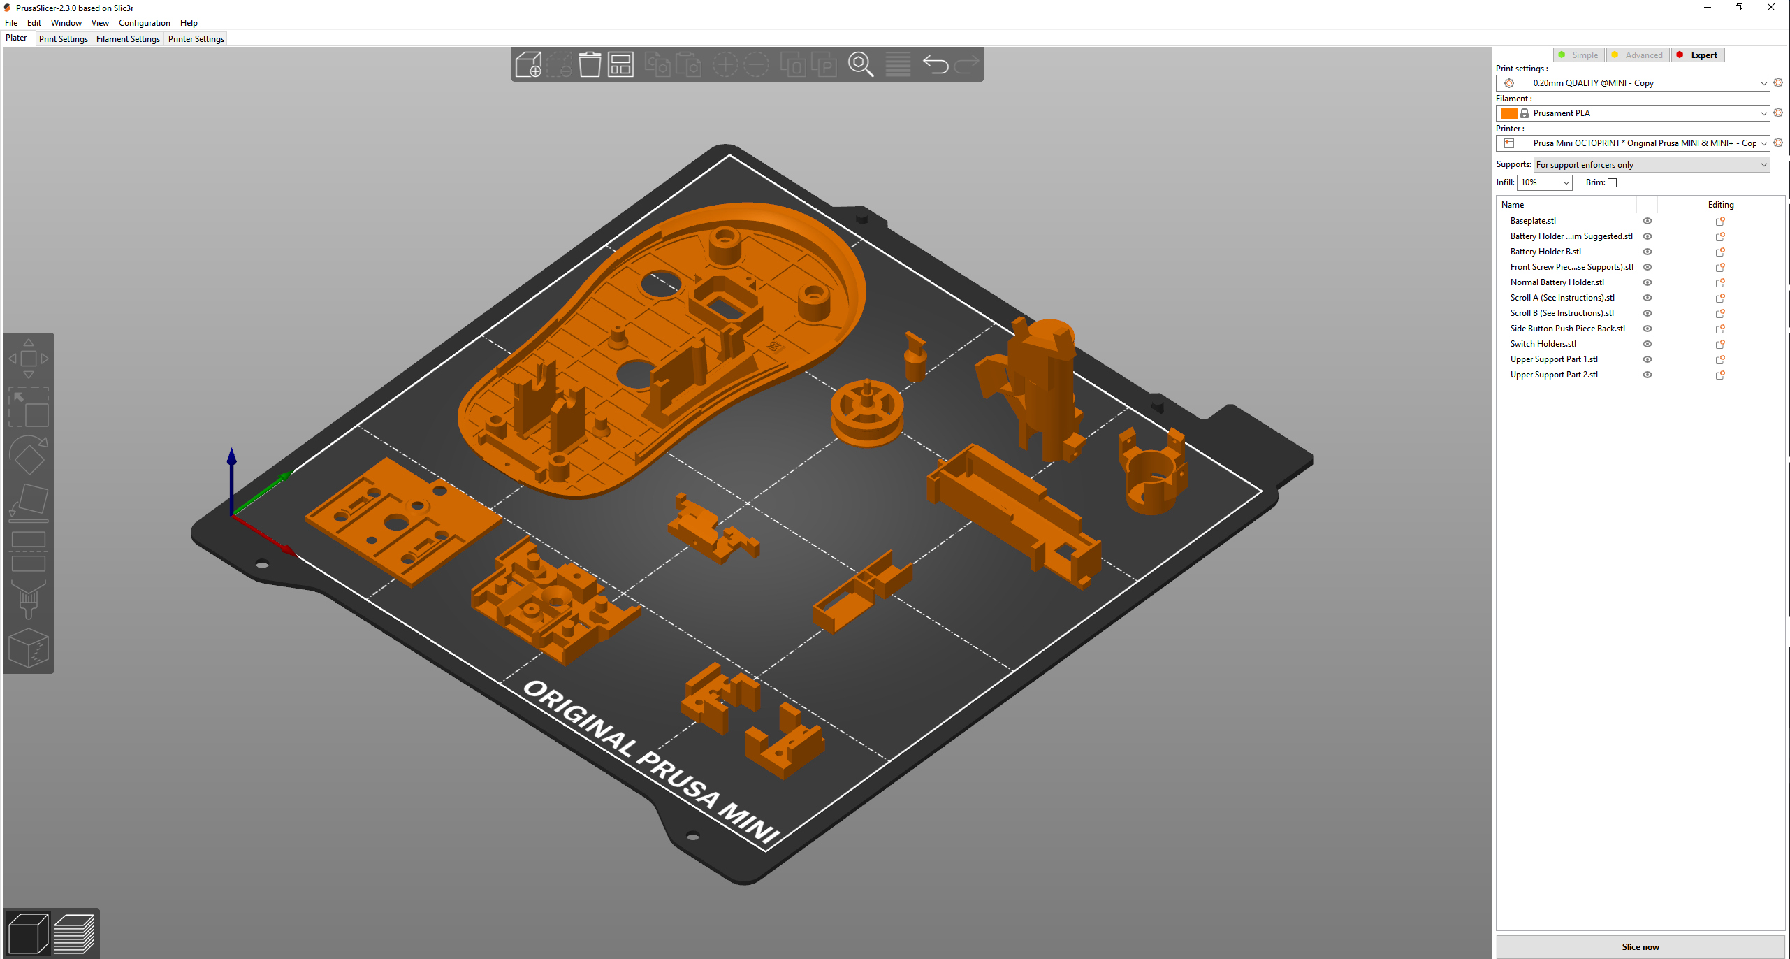The width and height of the screenshot is (1790, 959).
Task: Open the Printer selection dropdown
Action: [1633, 143]
